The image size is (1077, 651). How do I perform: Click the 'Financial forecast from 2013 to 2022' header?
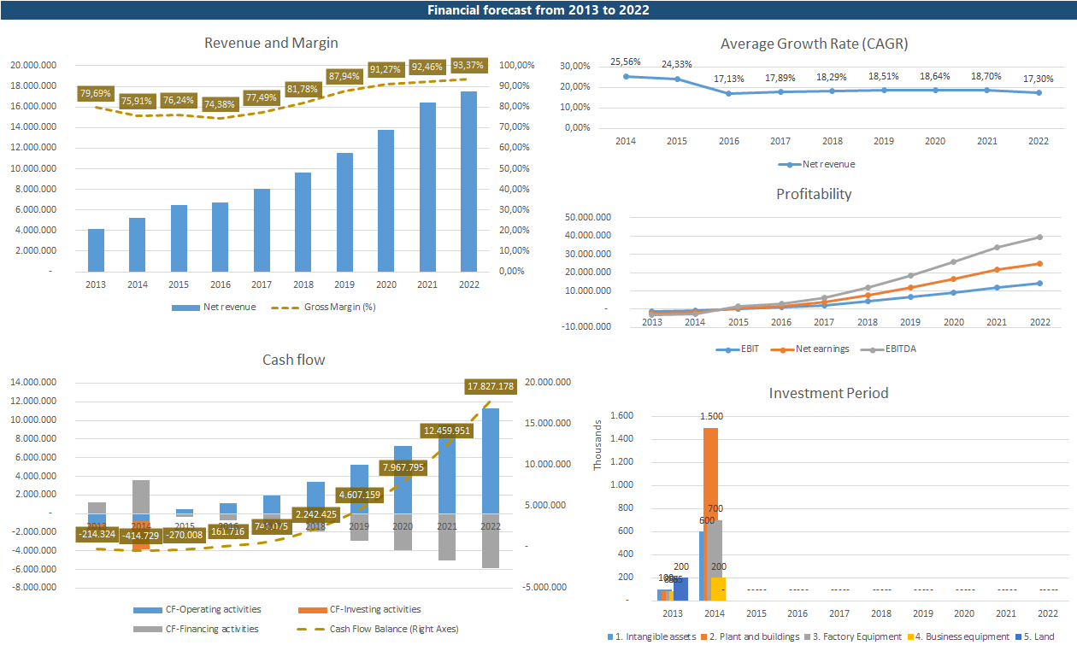click(538, 10)
